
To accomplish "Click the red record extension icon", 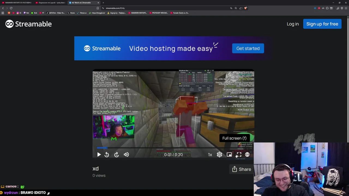I will pyautogui.click(x=319, y=8).
